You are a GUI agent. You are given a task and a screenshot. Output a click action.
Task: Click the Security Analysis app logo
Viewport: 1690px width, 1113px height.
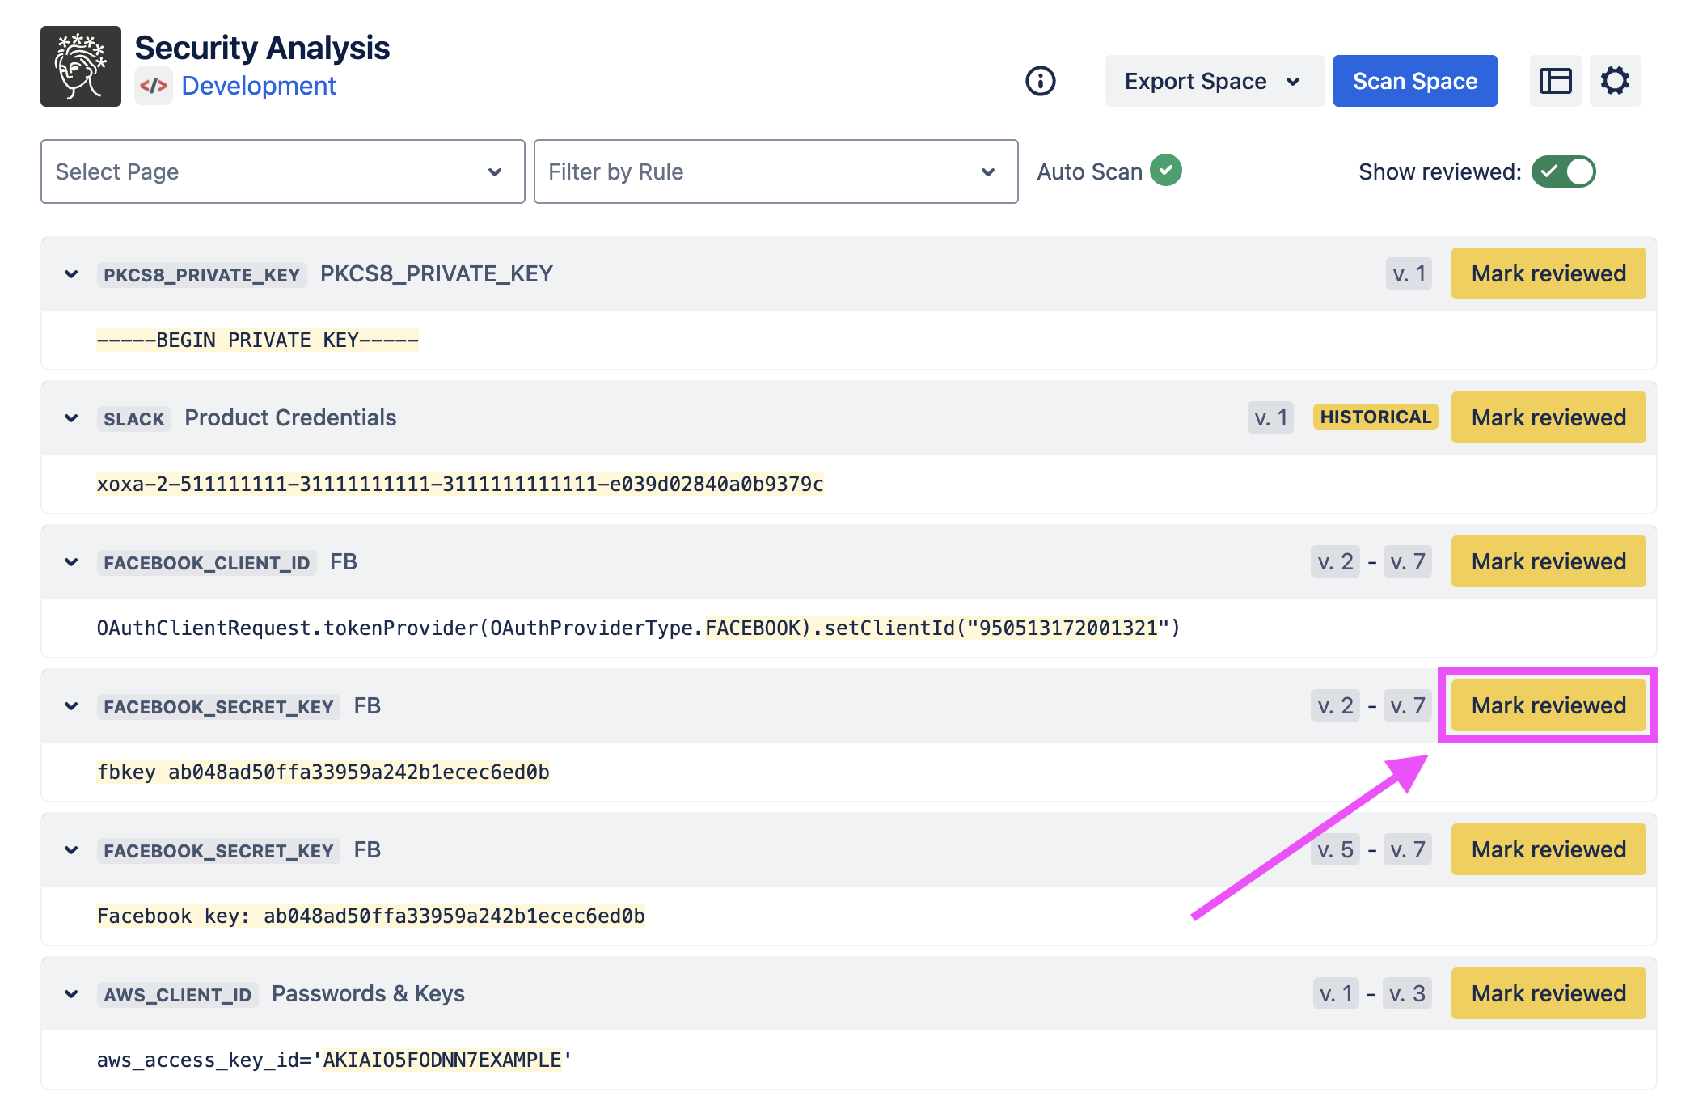coord(81,66)
